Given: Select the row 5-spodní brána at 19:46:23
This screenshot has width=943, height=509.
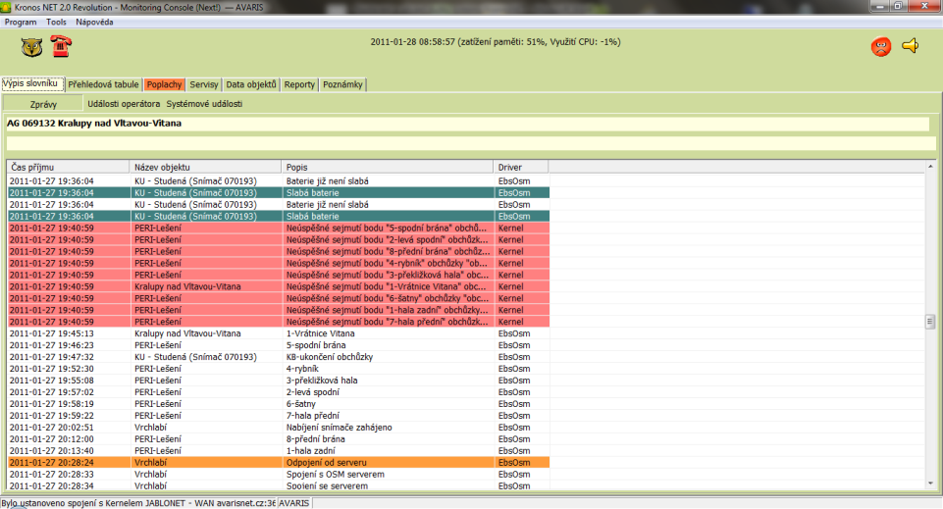Looking at the screenshot, I should coord(279,345).
